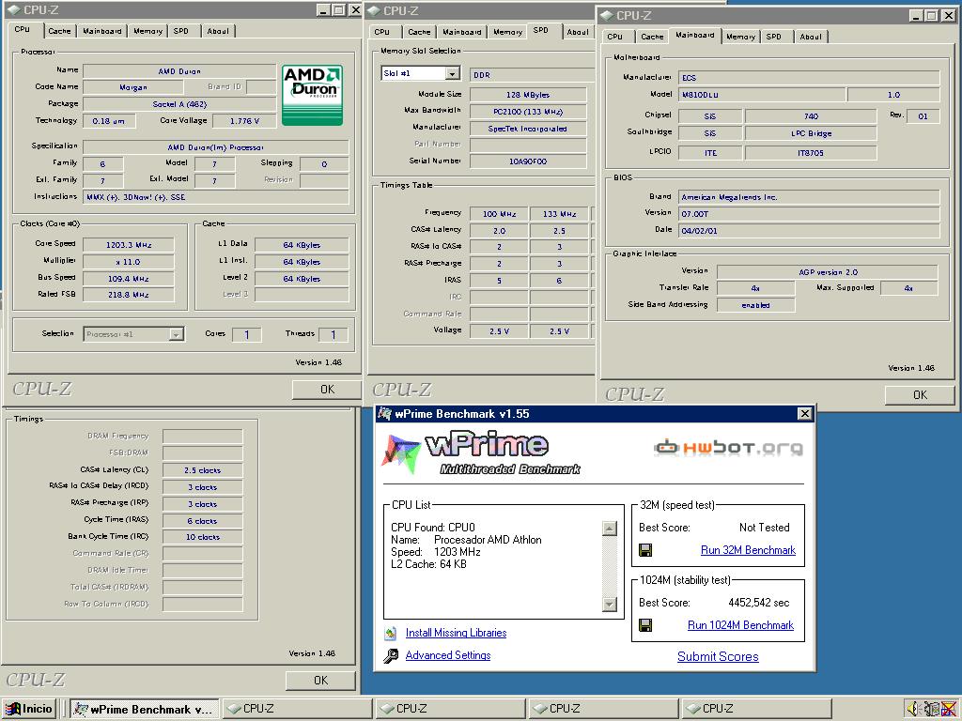Select Memory tab in SPD CPU-Z window
The width and height of the screenshot is (962, 721).
point(508,32)
